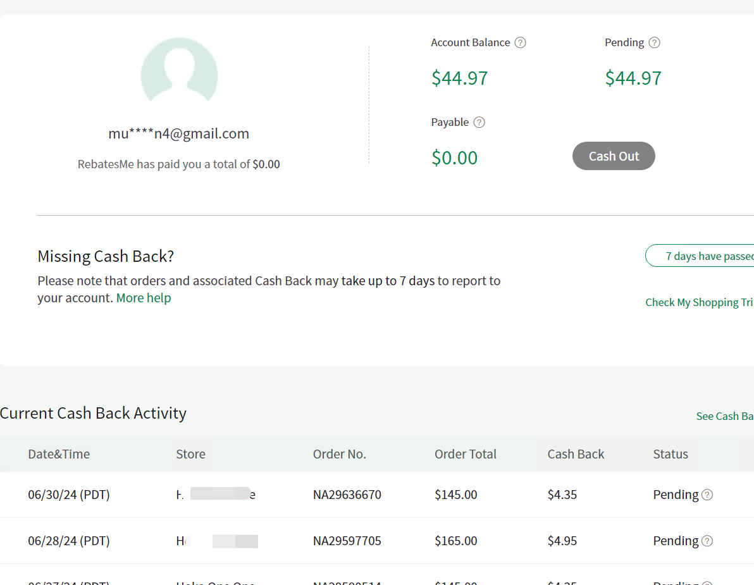The height and width of the screenshot is (585, 754).
Task: Select order number NA29597705
Action: [347, 541]
